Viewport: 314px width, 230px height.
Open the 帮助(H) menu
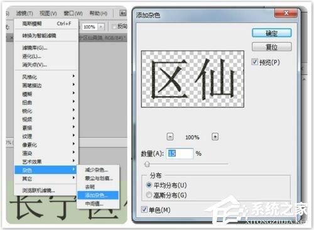point(99,13)
